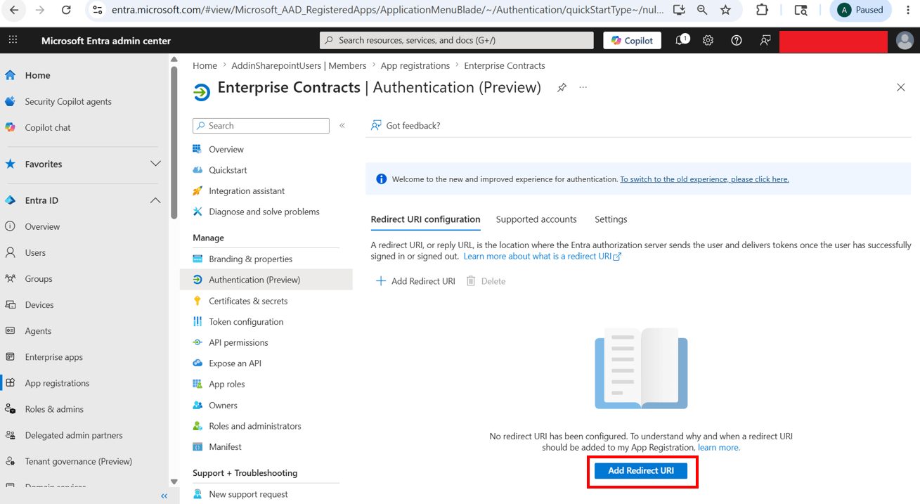Pin the Authentication blade with pin icon
Screen dimensions: 920x504
tap(562, 88)
